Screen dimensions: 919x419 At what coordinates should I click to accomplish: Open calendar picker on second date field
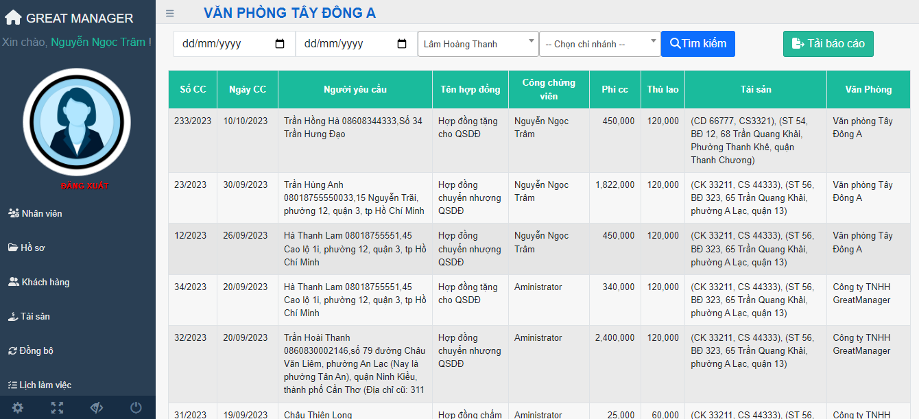tap(402, 44)
